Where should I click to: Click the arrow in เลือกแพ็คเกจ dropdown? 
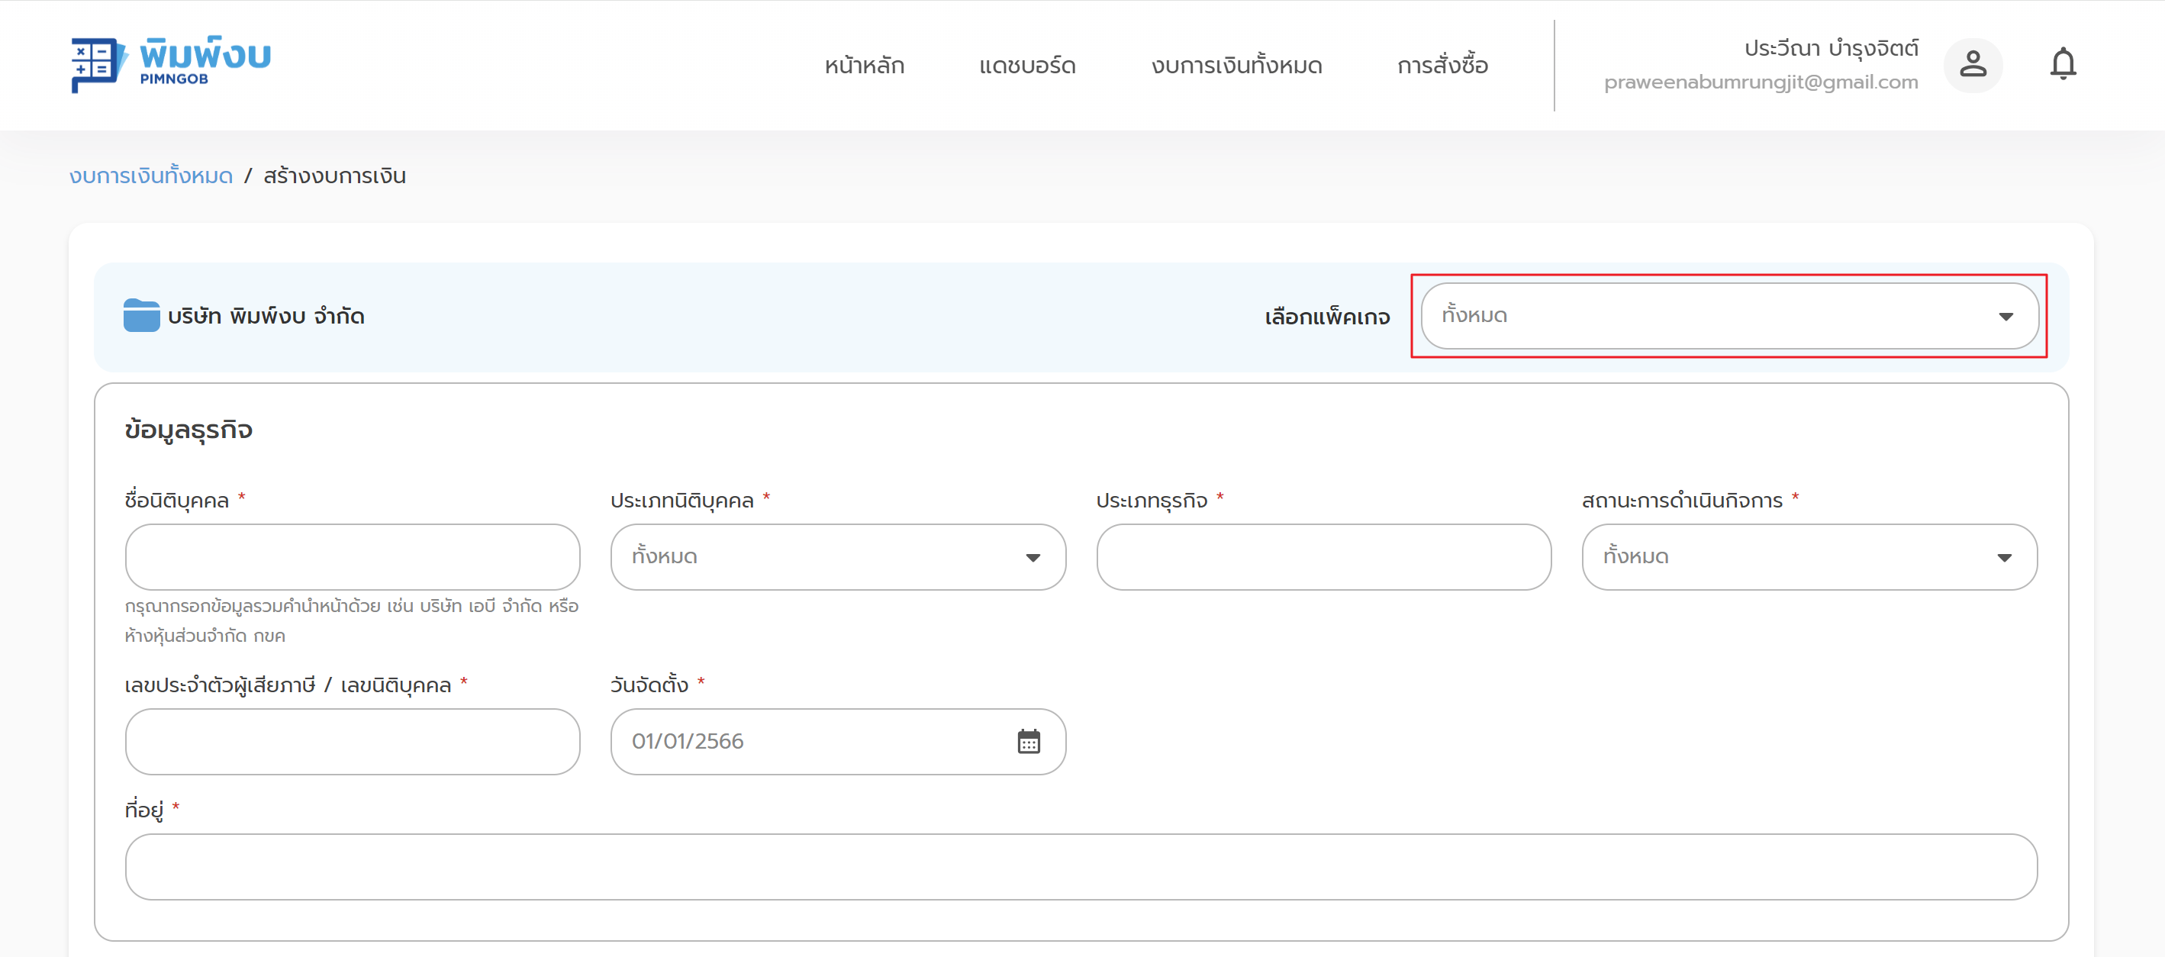(2006, 317)
